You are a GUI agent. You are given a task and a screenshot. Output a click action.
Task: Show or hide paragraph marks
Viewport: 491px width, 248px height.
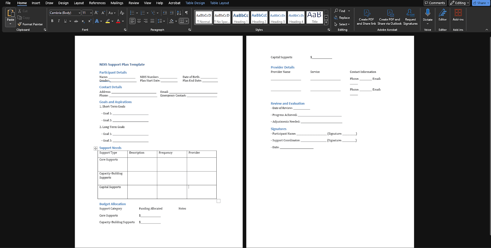point(186,13)
